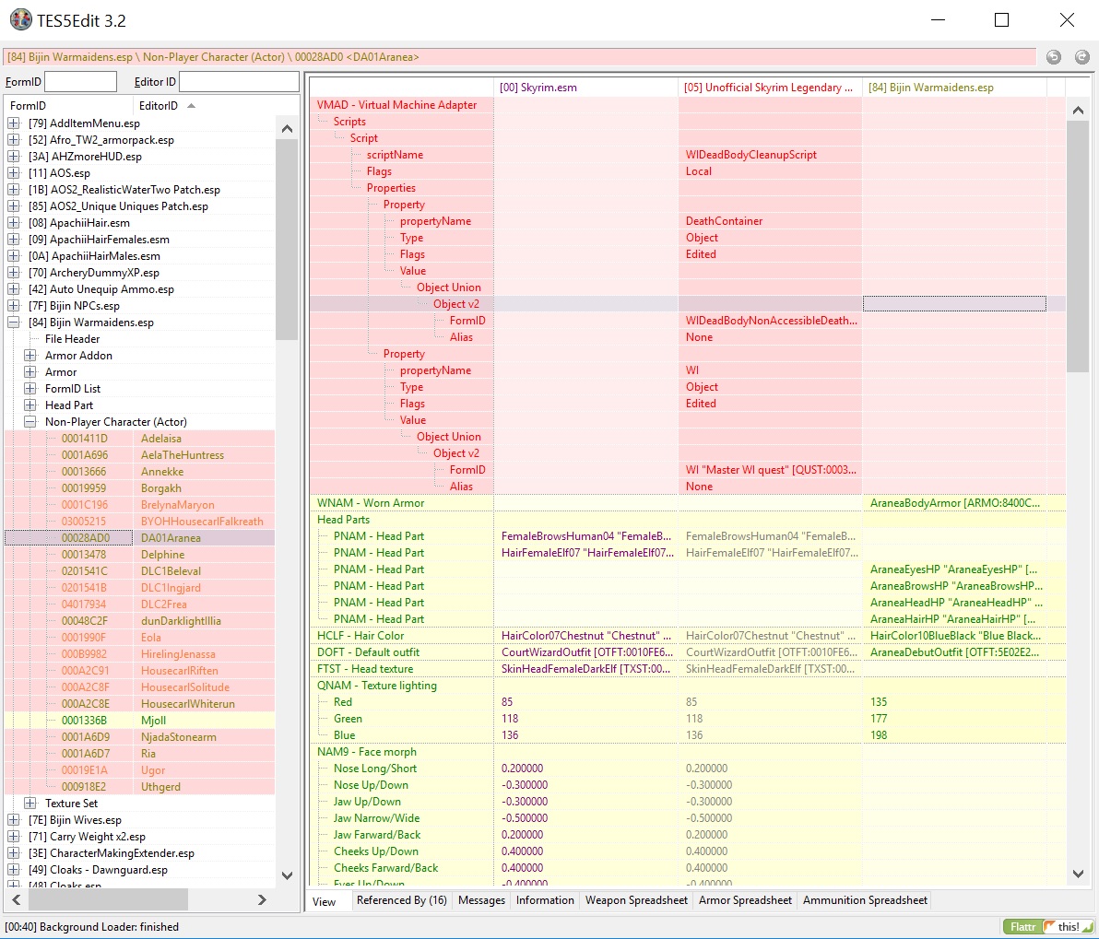Click the Editor ID search input field
1099x939 pixels.
point(239,82)
